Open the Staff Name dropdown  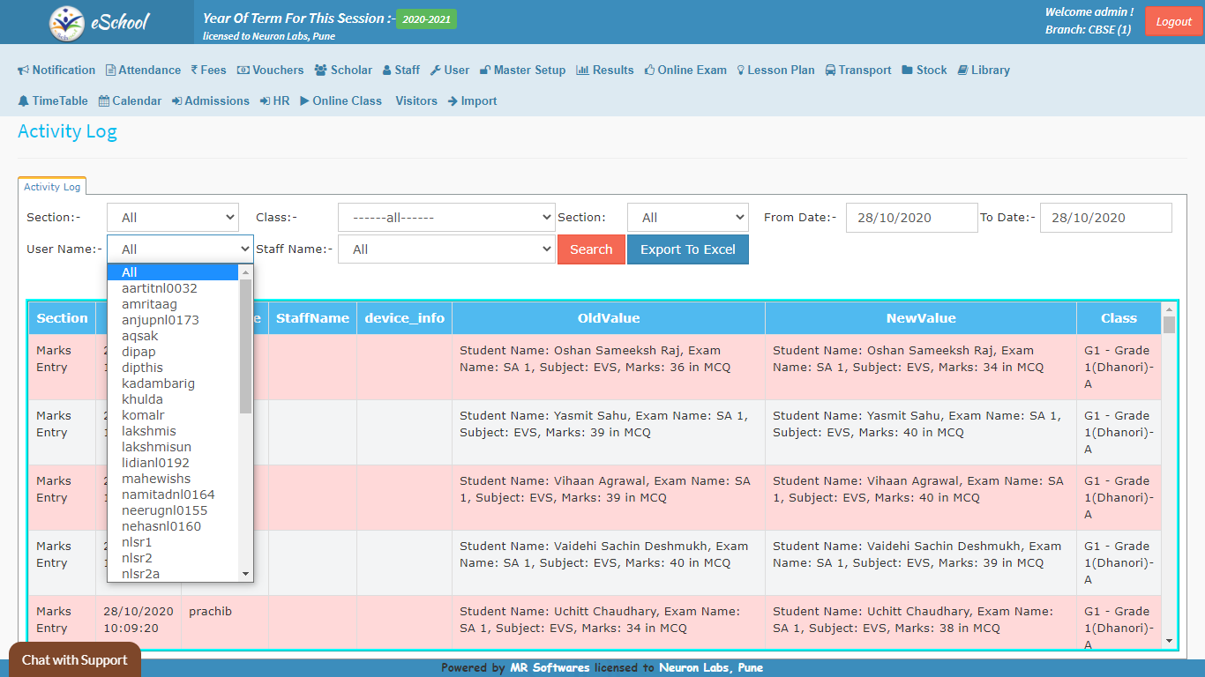click(x=445, y=249)
